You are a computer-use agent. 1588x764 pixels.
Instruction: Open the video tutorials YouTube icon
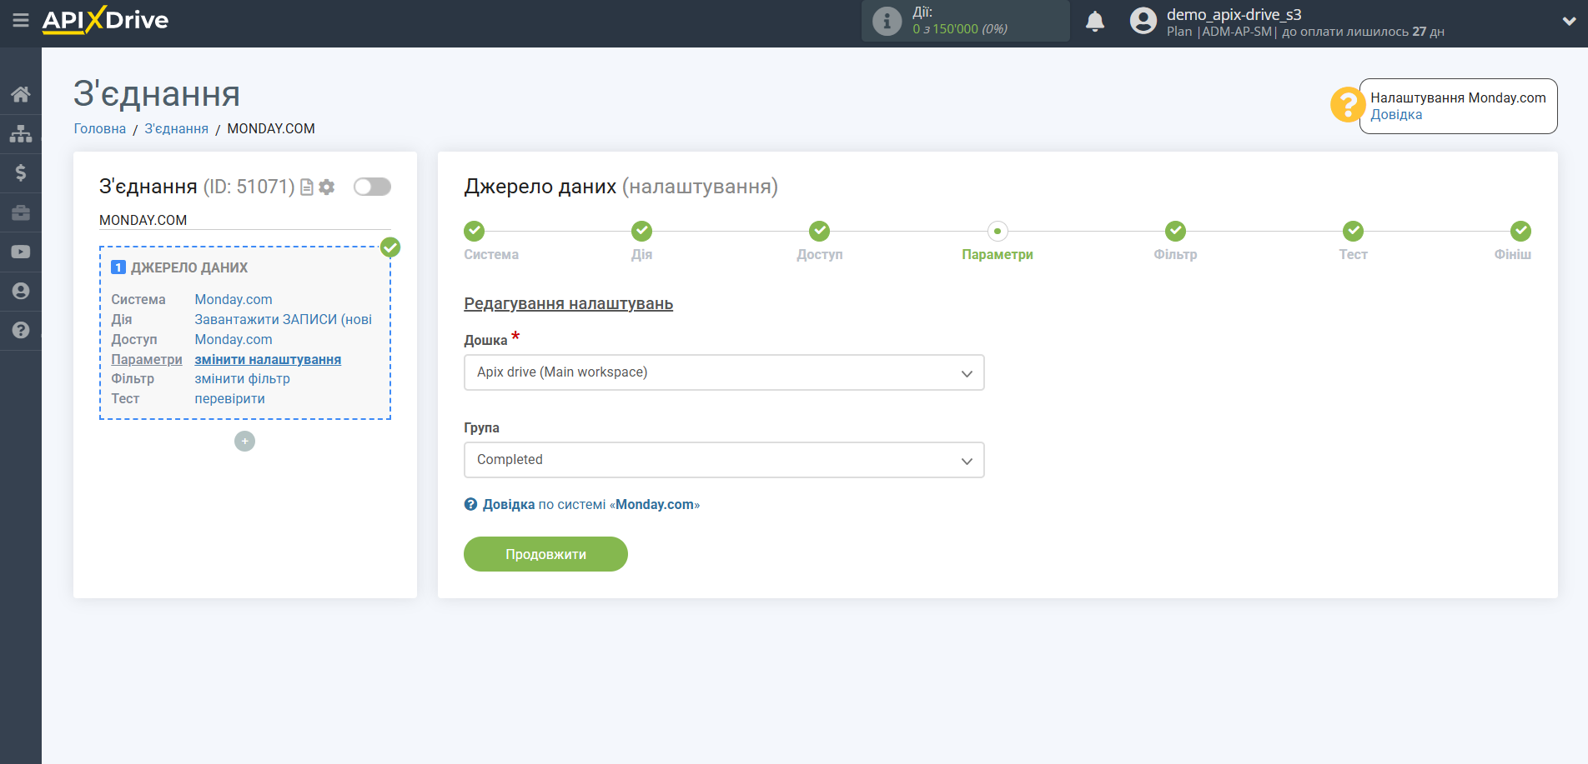pyautogui.click(x=21, y=252)
